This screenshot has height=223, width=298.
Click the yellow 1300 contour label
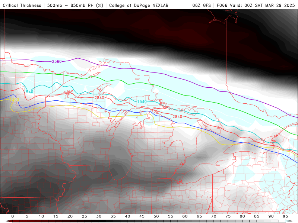[x=14, y=100]
